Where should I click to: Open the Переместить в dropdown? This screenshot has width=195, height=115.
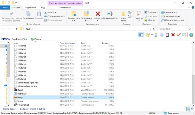(74, 21)
